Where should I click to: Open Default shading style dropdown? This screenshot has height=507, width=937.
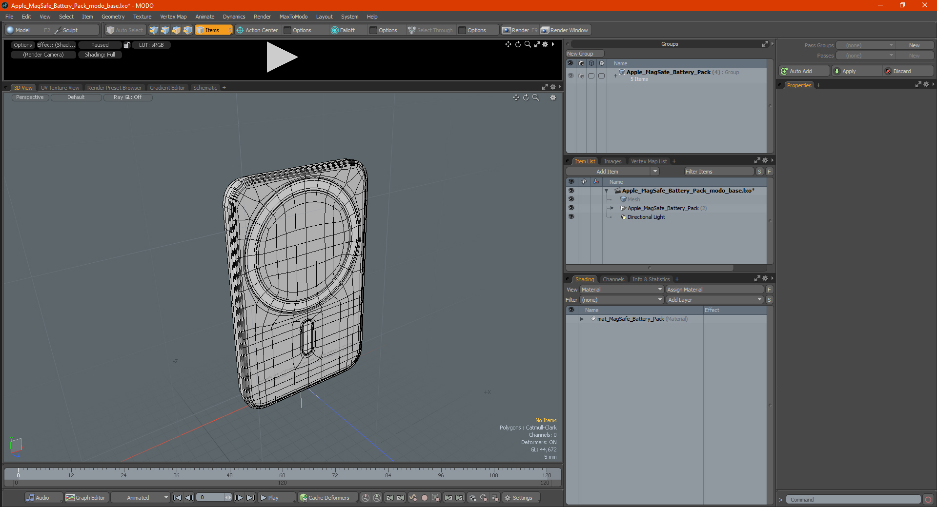coord(76,97)
